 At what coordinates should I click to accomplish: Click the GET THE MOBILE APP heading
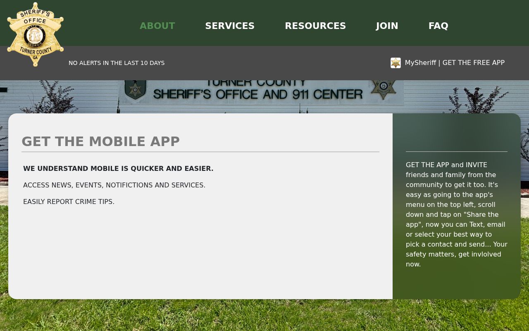(x=101, y=142)
